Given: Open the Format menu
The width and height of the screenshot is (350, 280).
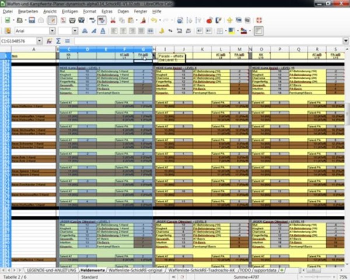Looking at the screenshot, I should point(89,11).
